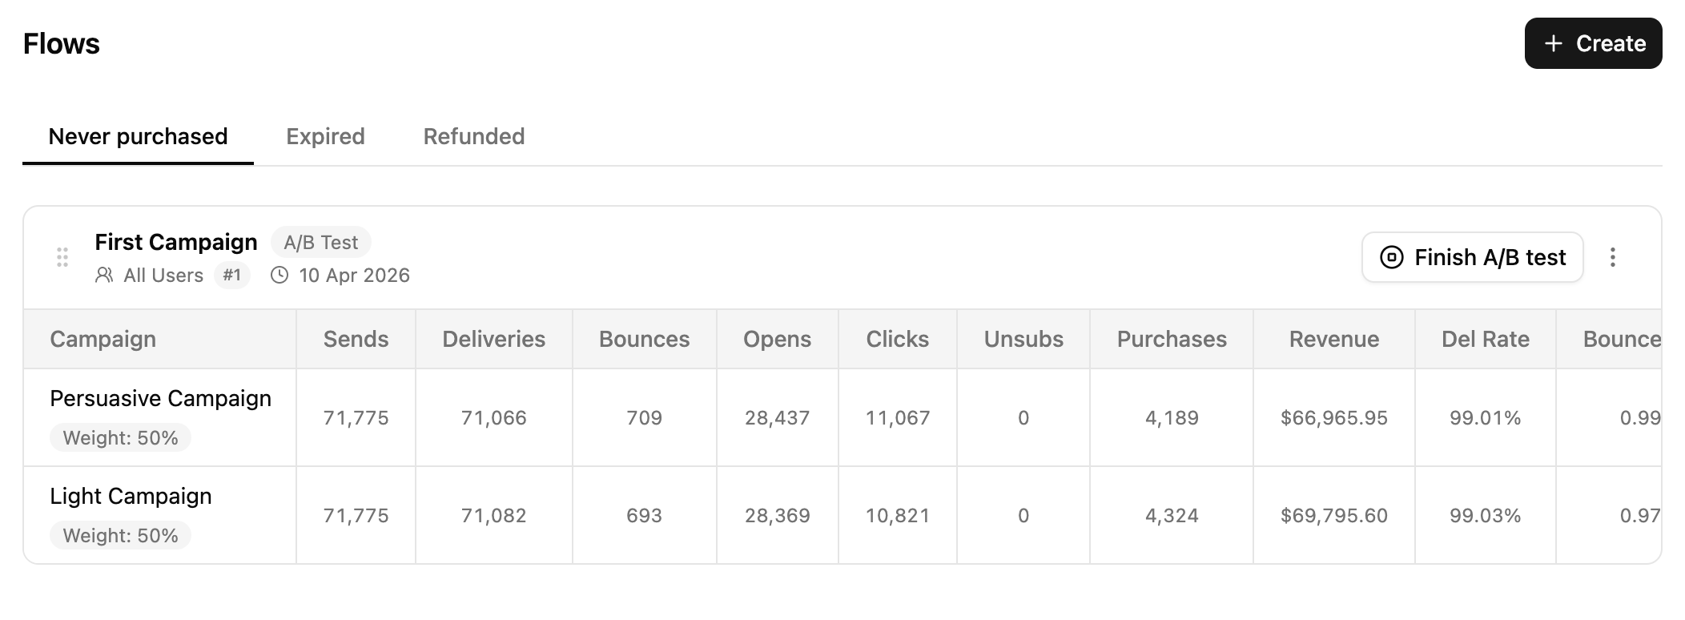
Task: Click the drag handle next to First Campaign
Action: coord(62,258)
